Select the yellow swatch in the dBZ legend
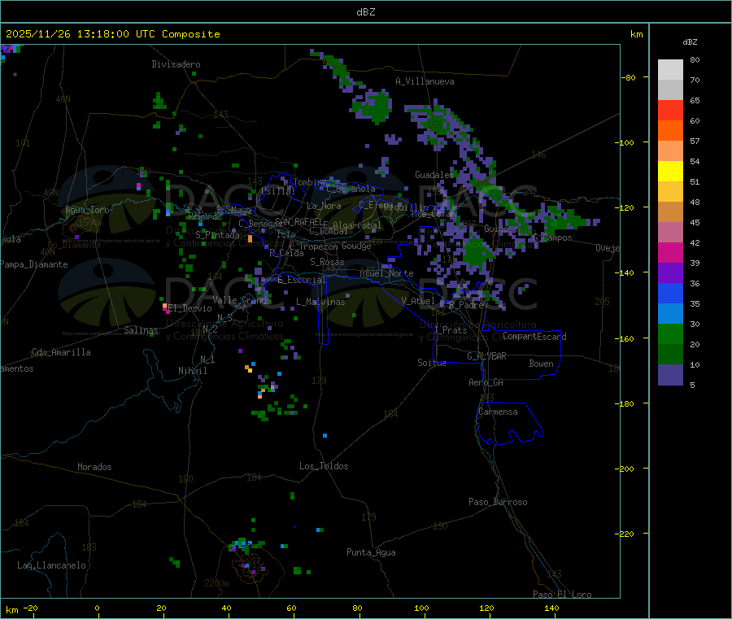The width and height of the screenshot is (732, 619). point(670,171)
